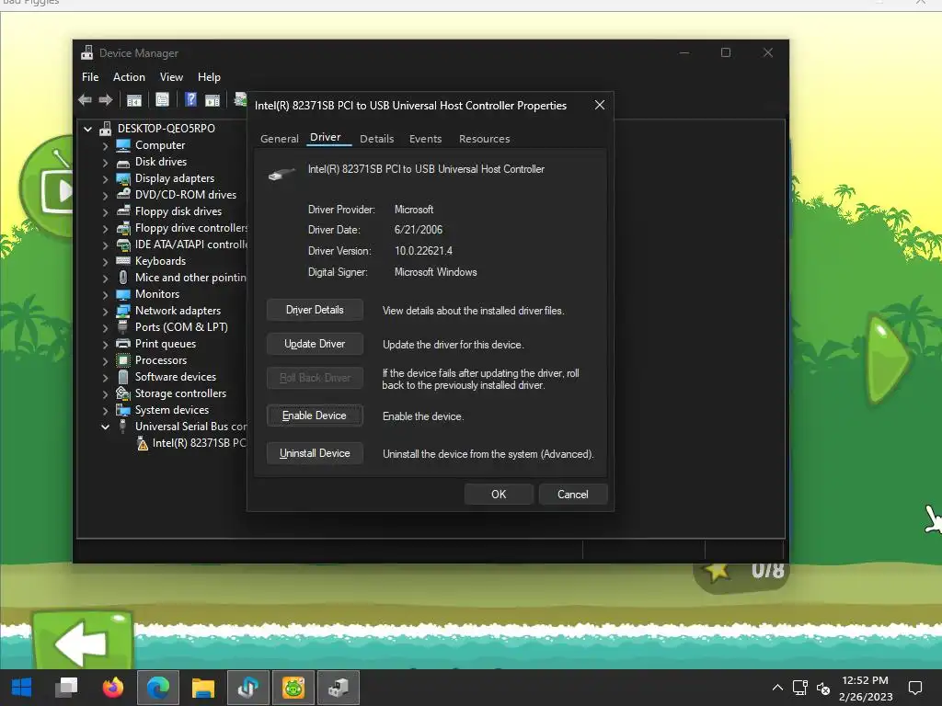Click Cancel in the Properties dialog
Viewport: 942px width, 706px height.
tap(573, 494)
